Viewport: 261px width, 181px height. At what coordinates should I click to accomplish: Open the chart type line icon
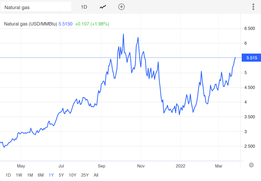pyautogui.click(x=103, y=7)
